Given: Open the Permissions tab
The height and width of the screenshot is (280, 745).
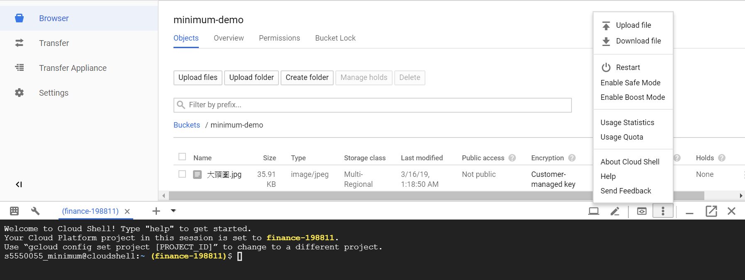Looking at the screenshot, I should point(279,38).
